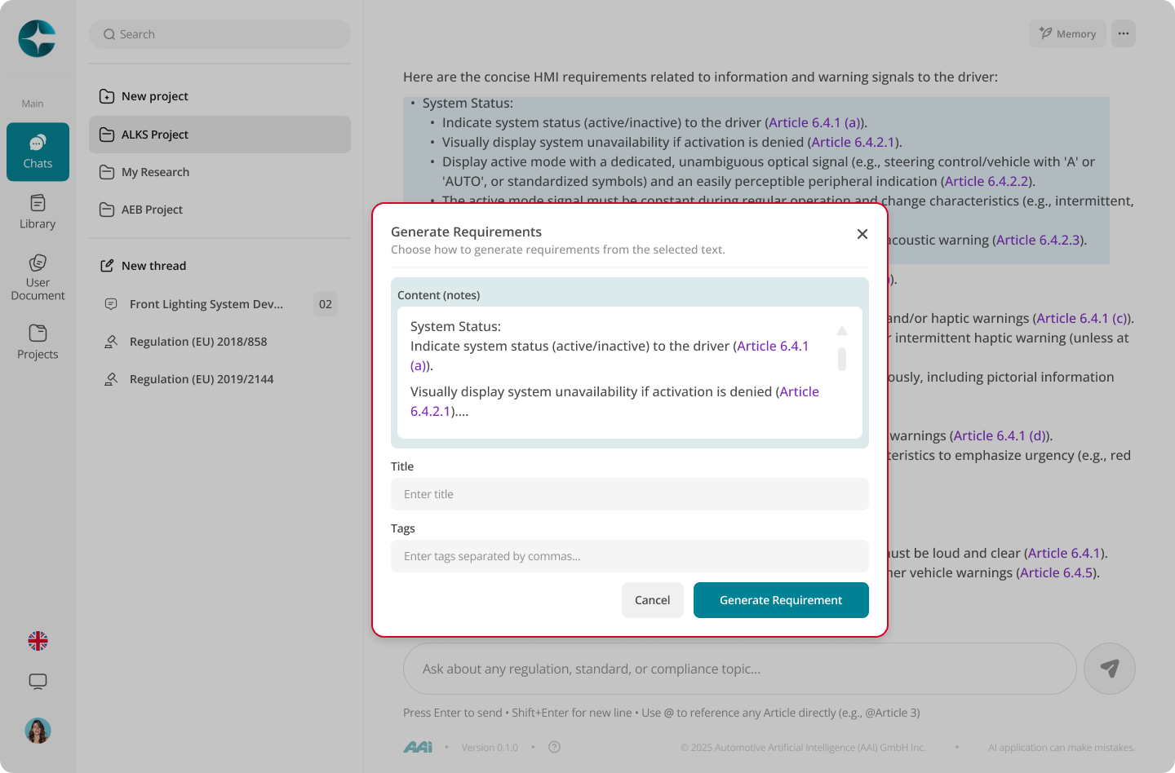Open Article 6.4.1 link after 'loud and clear'
1175x773 pixels.
(1064, 553)
